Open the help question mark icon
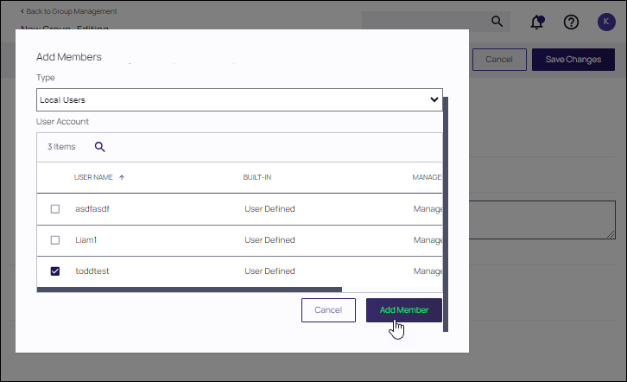The image size is (627, 382). [571, 22]
